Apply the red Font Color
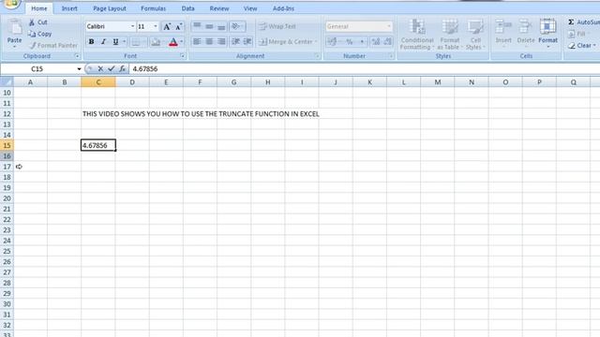 tap(172, 41)
